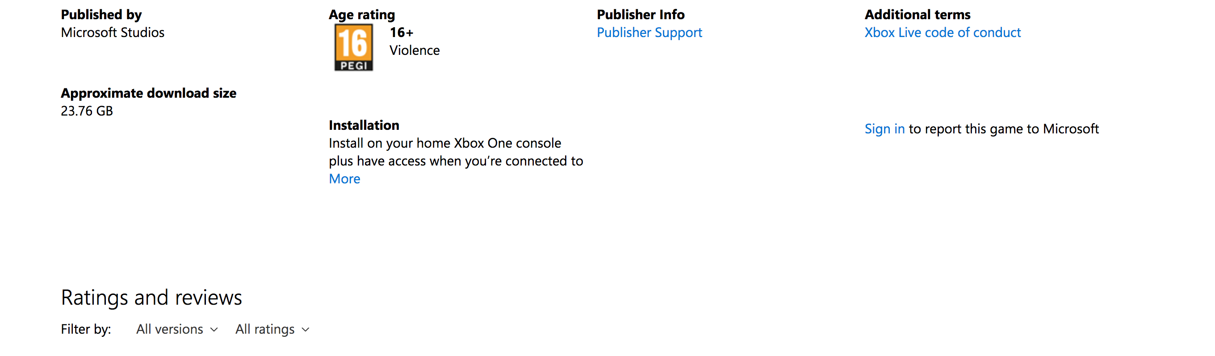Open the Publisher Support link

[649, 33]
